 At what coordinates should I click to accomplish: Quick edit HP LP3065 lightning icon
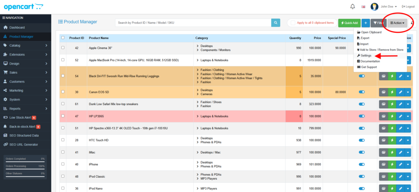point(392,116)
